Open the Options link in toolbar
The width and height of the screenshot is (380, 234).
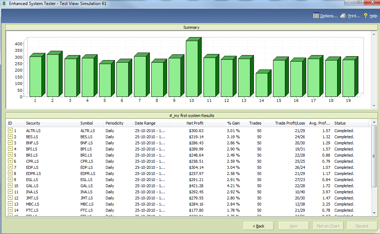(x=328, y=16)
